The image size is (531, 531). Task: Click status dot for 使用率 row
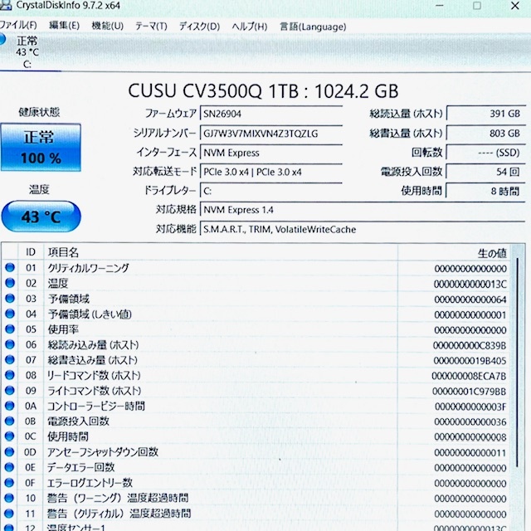(x=10, y=329)
